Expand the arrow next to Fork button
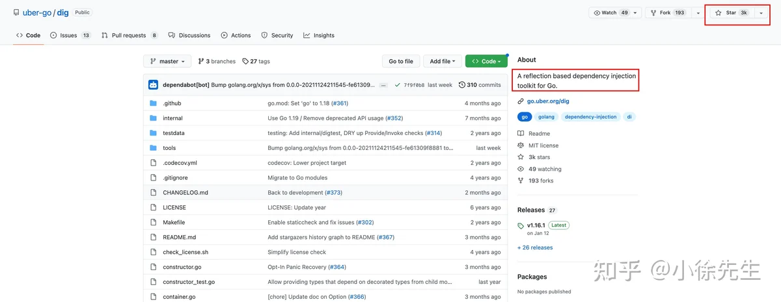The height and width of the screenshot is (302, 781). (698, 12)
